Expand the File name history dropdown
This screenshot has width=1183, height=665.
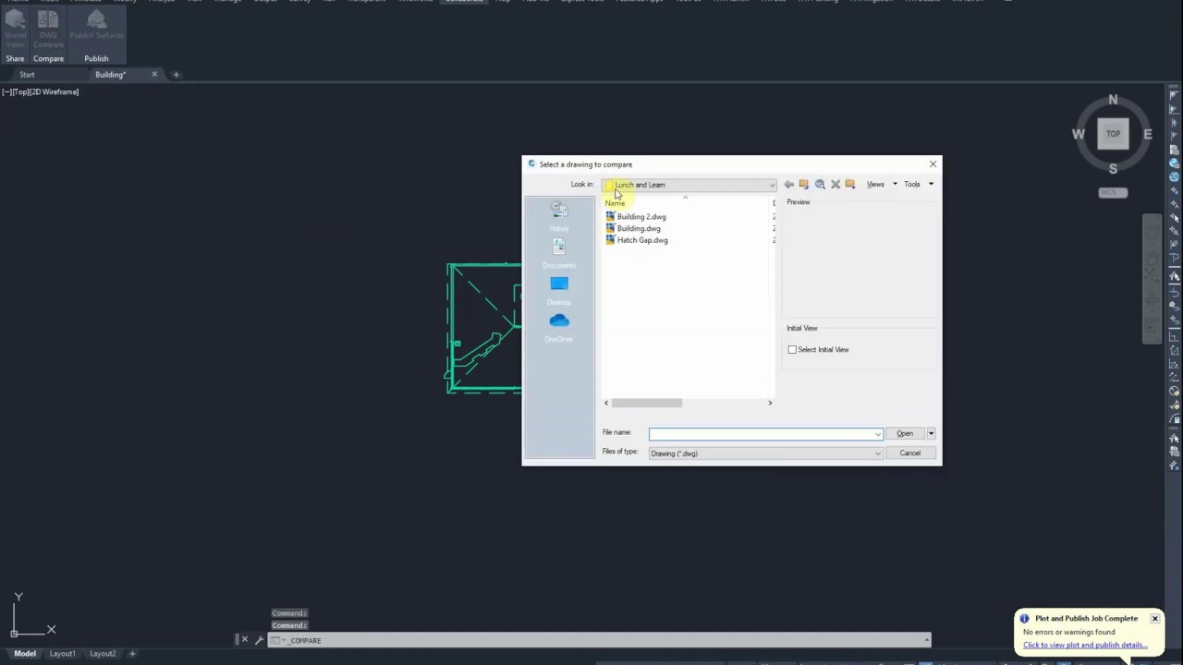878,433
